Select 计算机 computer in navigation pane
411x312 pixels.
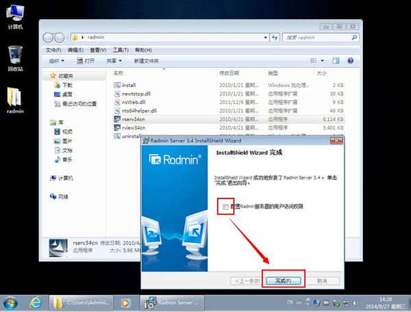(62, 179)
